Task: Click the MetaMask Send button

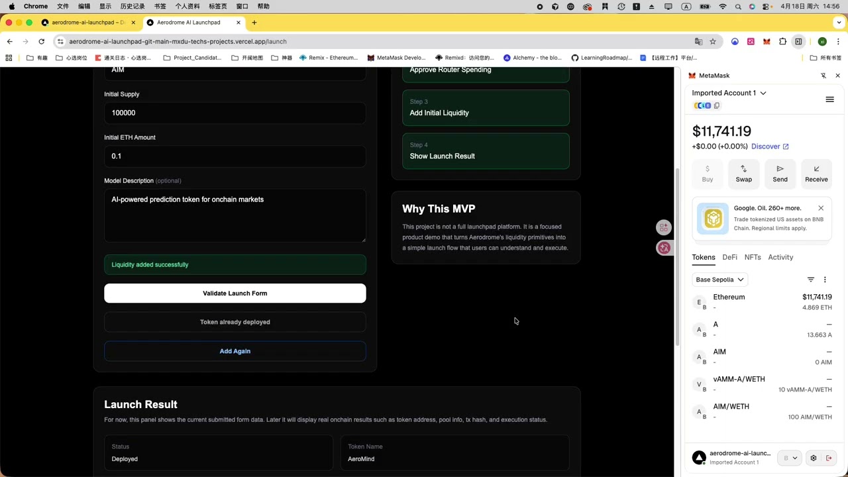Action: click(780, 174)
